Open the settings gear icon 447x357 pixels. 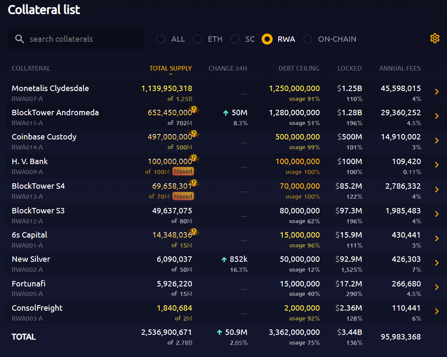click(x=435, y=38)
